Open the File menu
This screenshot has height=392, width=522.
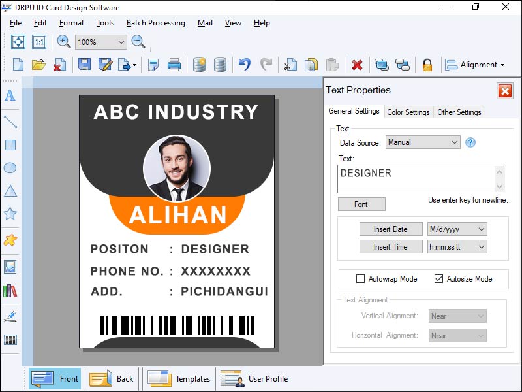pos(16,23)
